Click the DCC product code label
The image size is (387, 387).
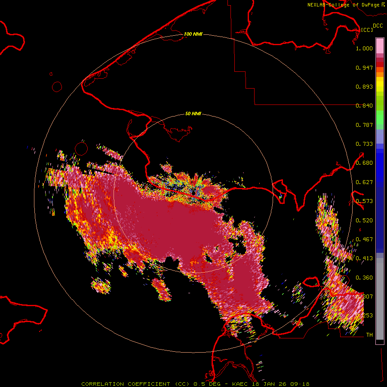(x=378, y=26)
